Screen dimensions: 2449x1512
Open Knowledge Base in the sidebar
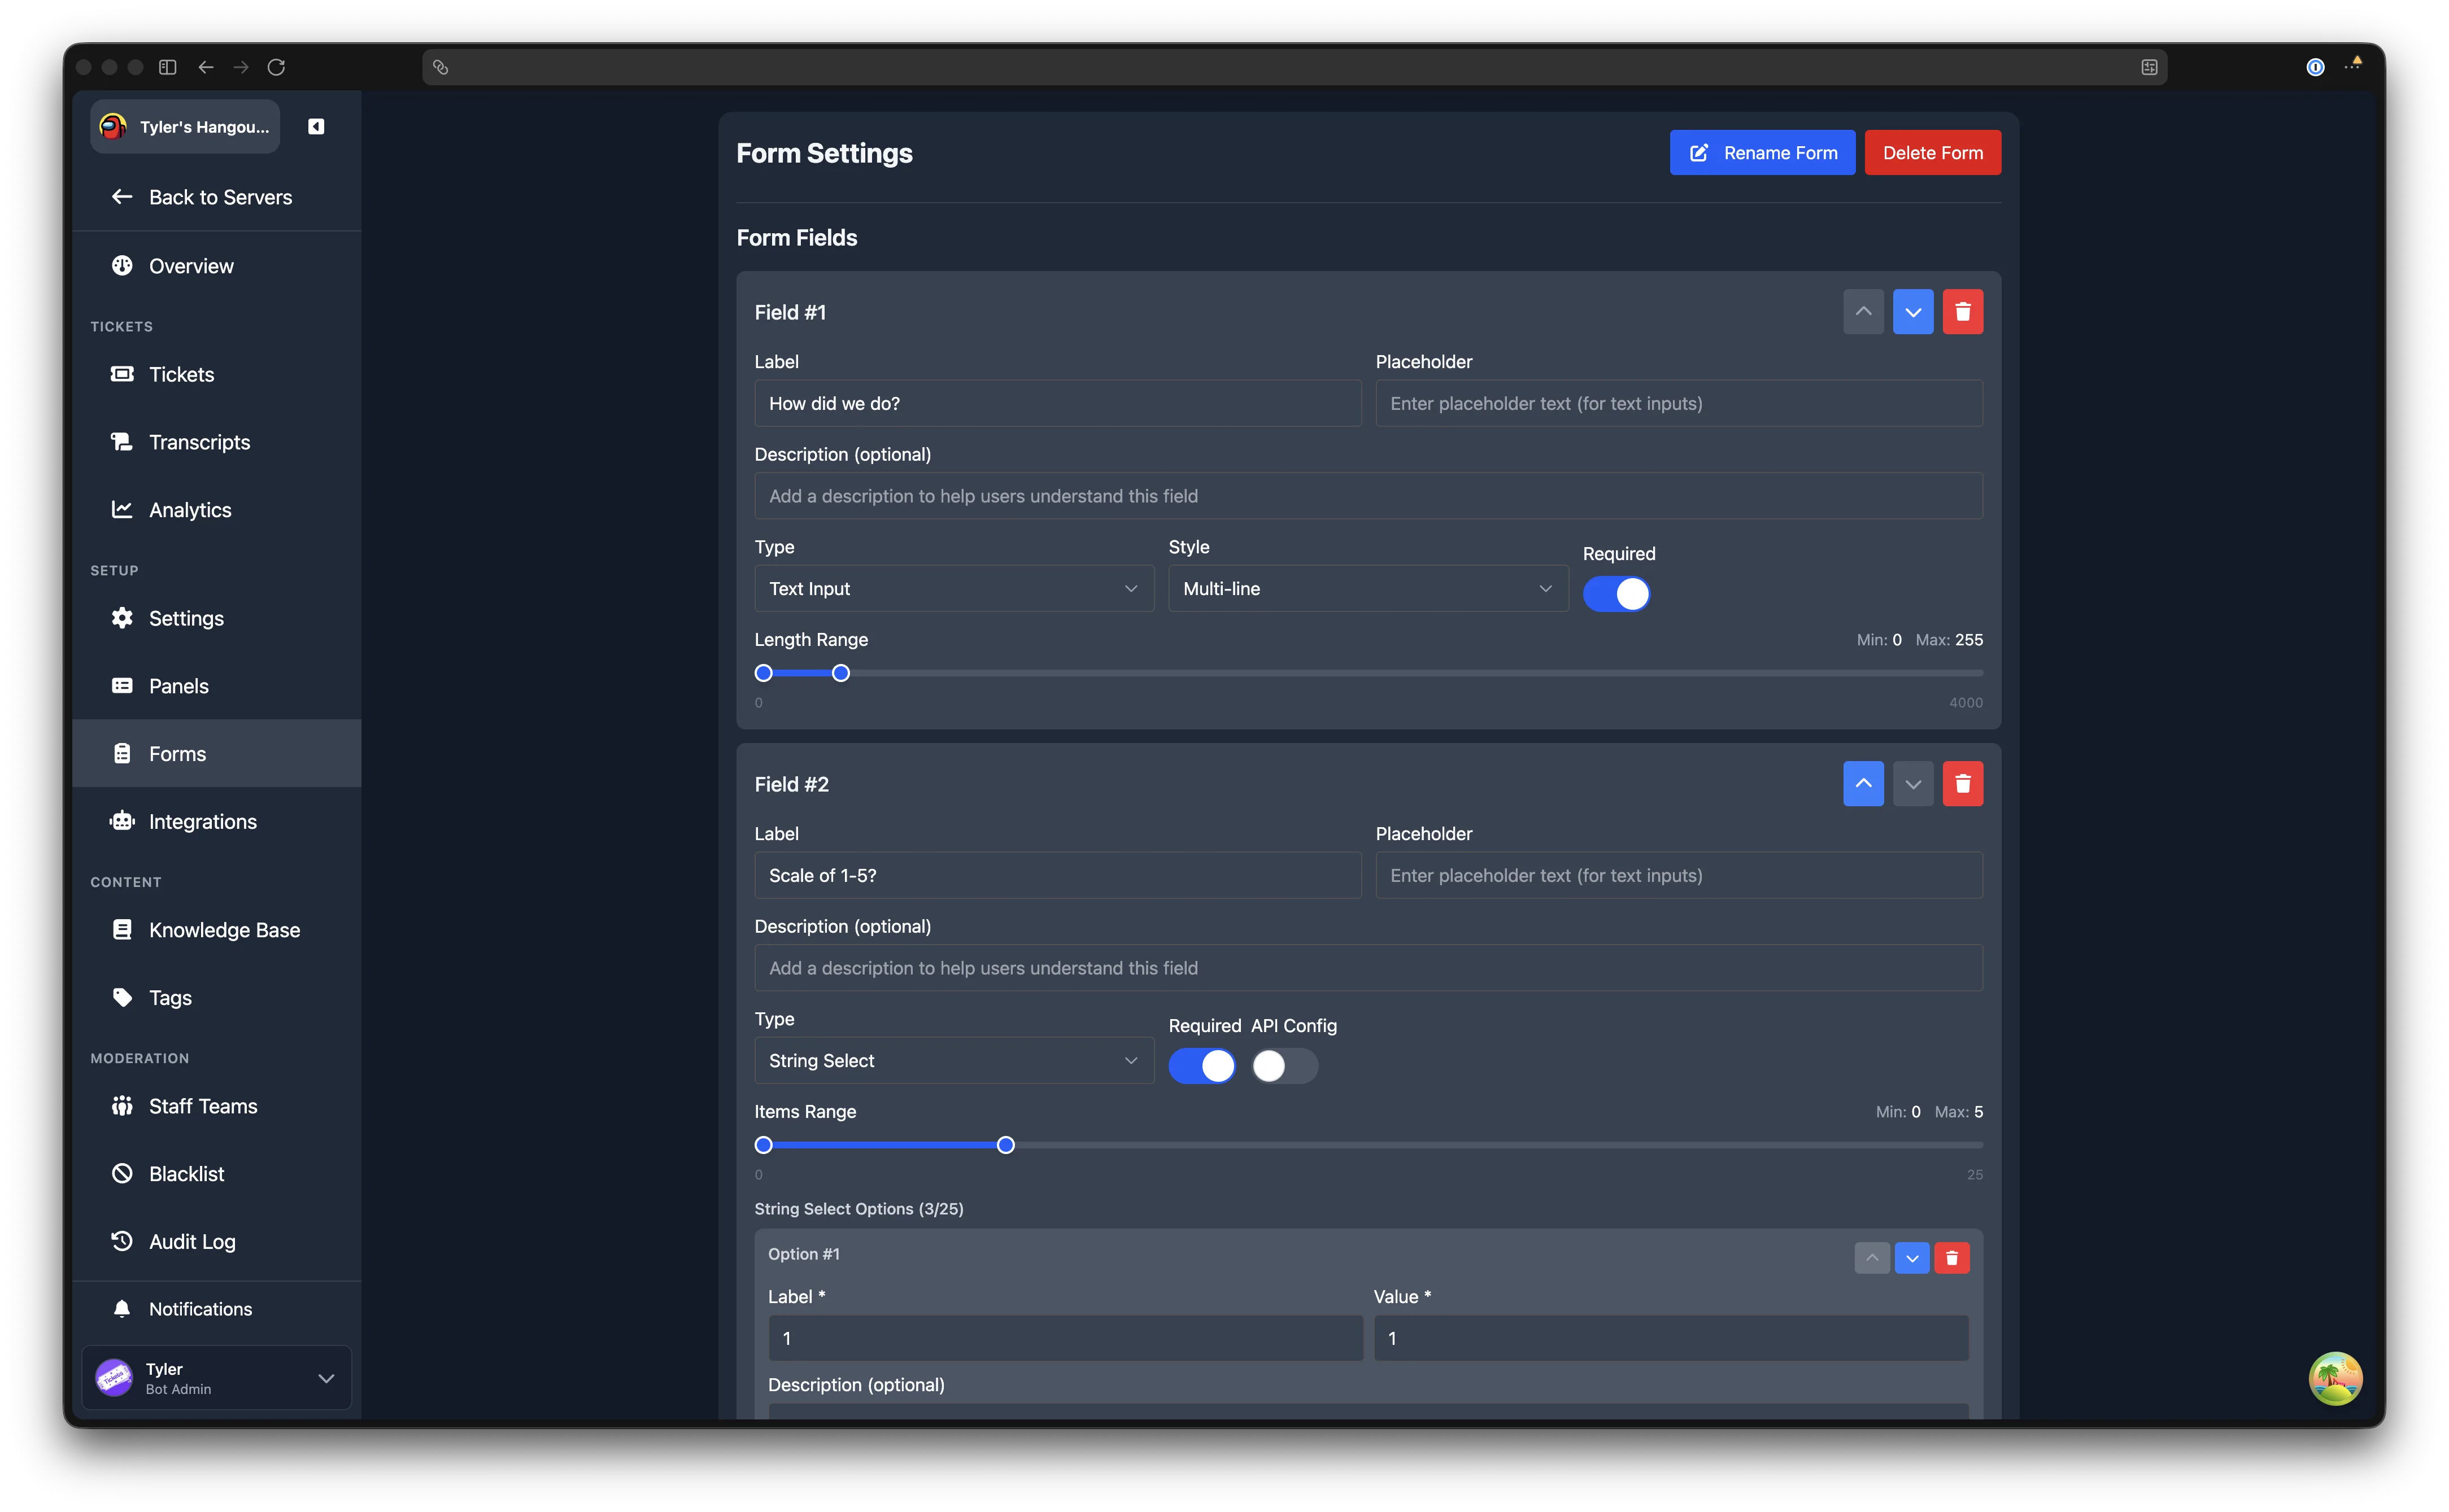coord(216,930)
